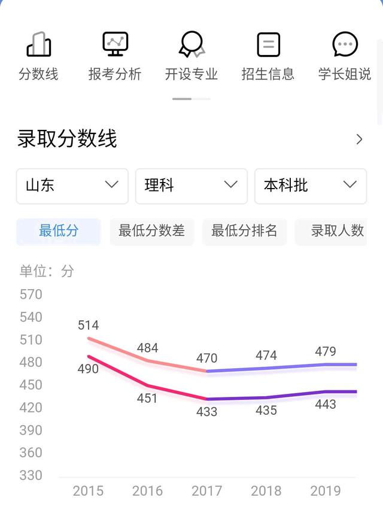Open the 报考分析 monitor chart icon

coord(115,44)
